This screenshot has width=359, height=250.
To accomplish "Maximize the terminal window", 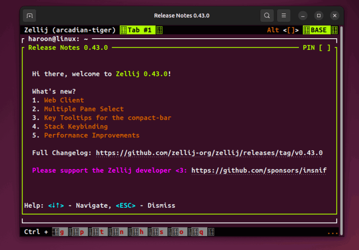I will pos(319,16).
